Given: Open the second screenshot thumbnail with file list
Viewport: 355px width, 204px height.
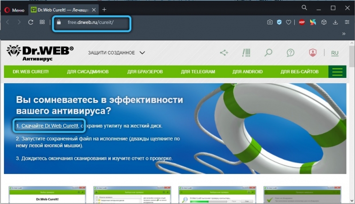Looking at the screenshot, I should pos(132,195).
